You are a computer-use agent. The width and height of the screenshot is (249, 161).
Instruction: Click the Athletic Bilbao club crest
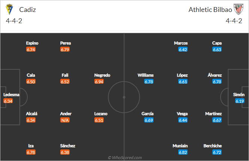point(238,9)
